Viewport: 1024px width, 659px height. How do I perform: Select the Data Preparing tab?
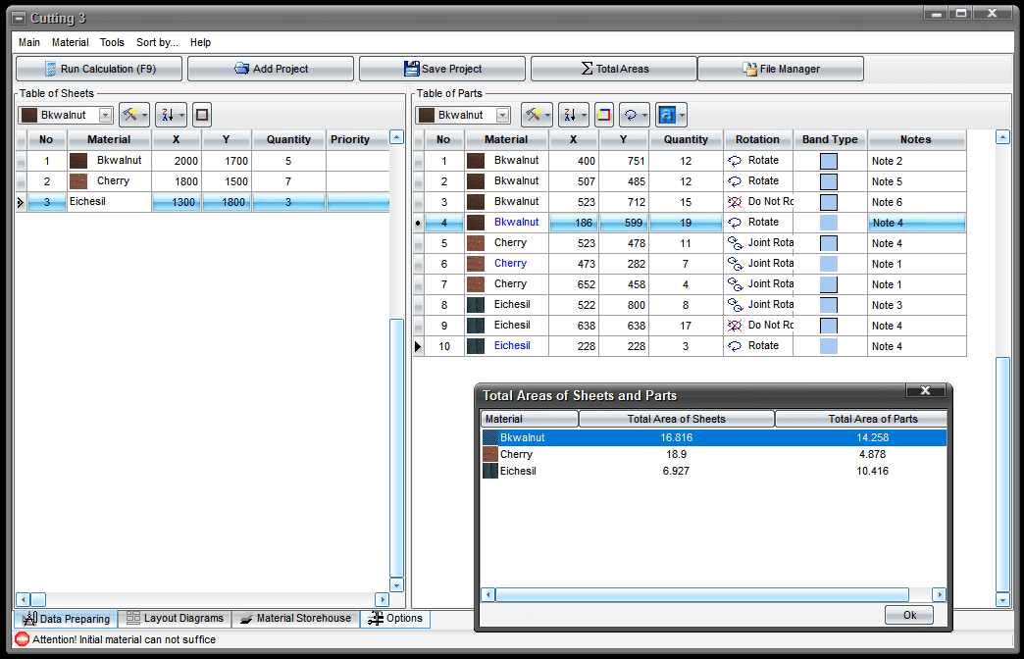click(66, 619)
